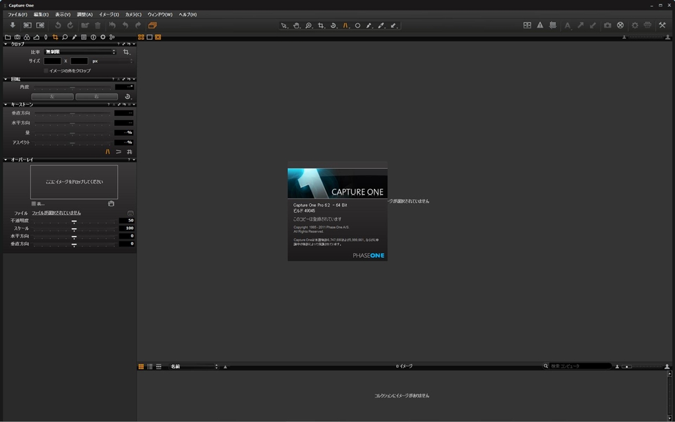Open the Local Adjustments brush tab
This screenshot has width=675, height=422.
[x=74, y=38]
